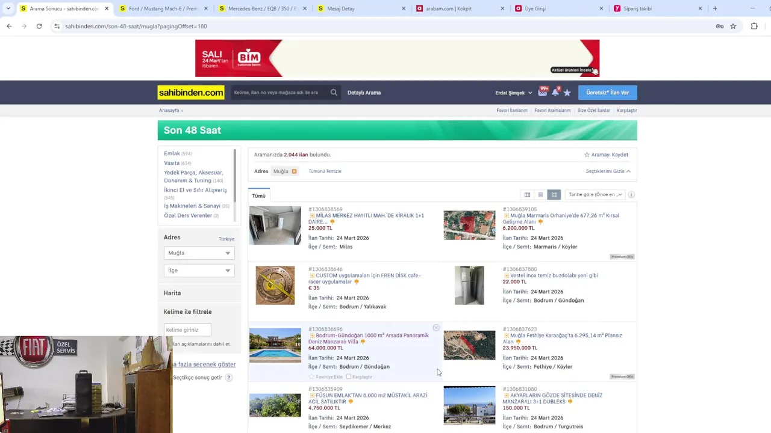This screenshot has height=433, width=771.
Task: Click help icon next to 'Seçtikçe sonuç getir'
Action: [x=229, y=378]
